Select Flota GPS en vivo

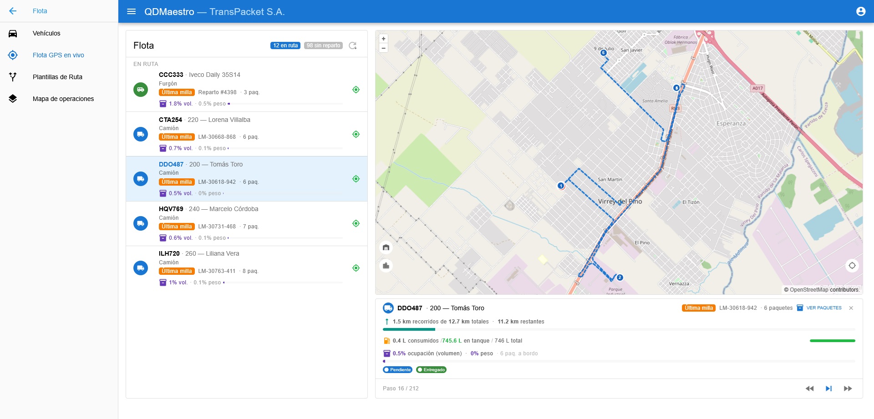coord(59,55)
